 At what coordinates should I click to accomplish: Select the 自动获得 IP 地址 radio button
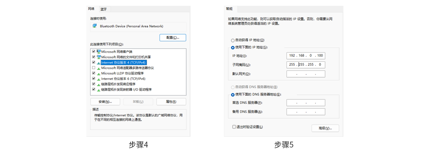(233, 40)
